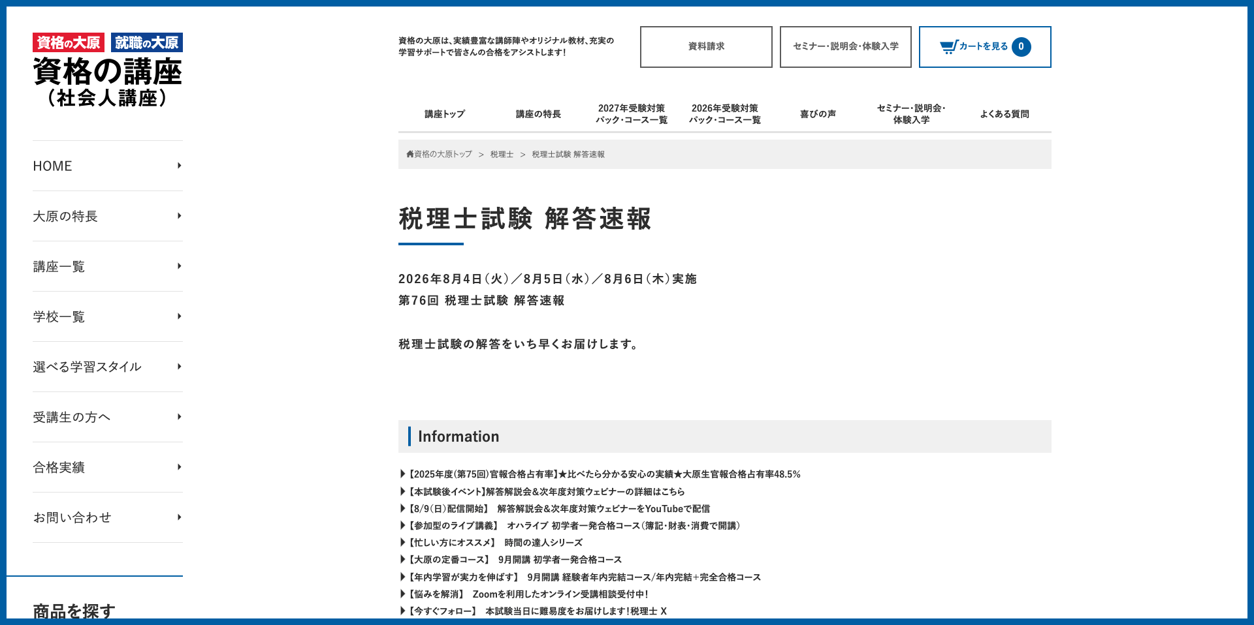Screen dimensions: 1254x625
Task: Open the よくある質問 tab
Action: pos(1005,114)
